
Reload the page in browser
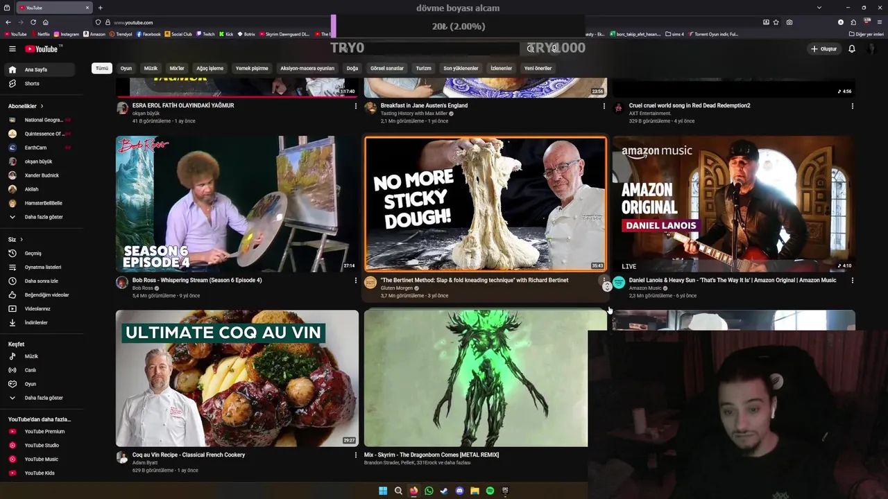coord(33,22)
